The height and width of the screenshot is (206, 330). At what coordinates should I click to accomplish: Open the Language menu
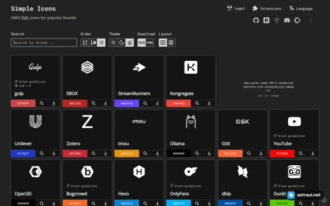pyautogui.click(x=301, y=8)
